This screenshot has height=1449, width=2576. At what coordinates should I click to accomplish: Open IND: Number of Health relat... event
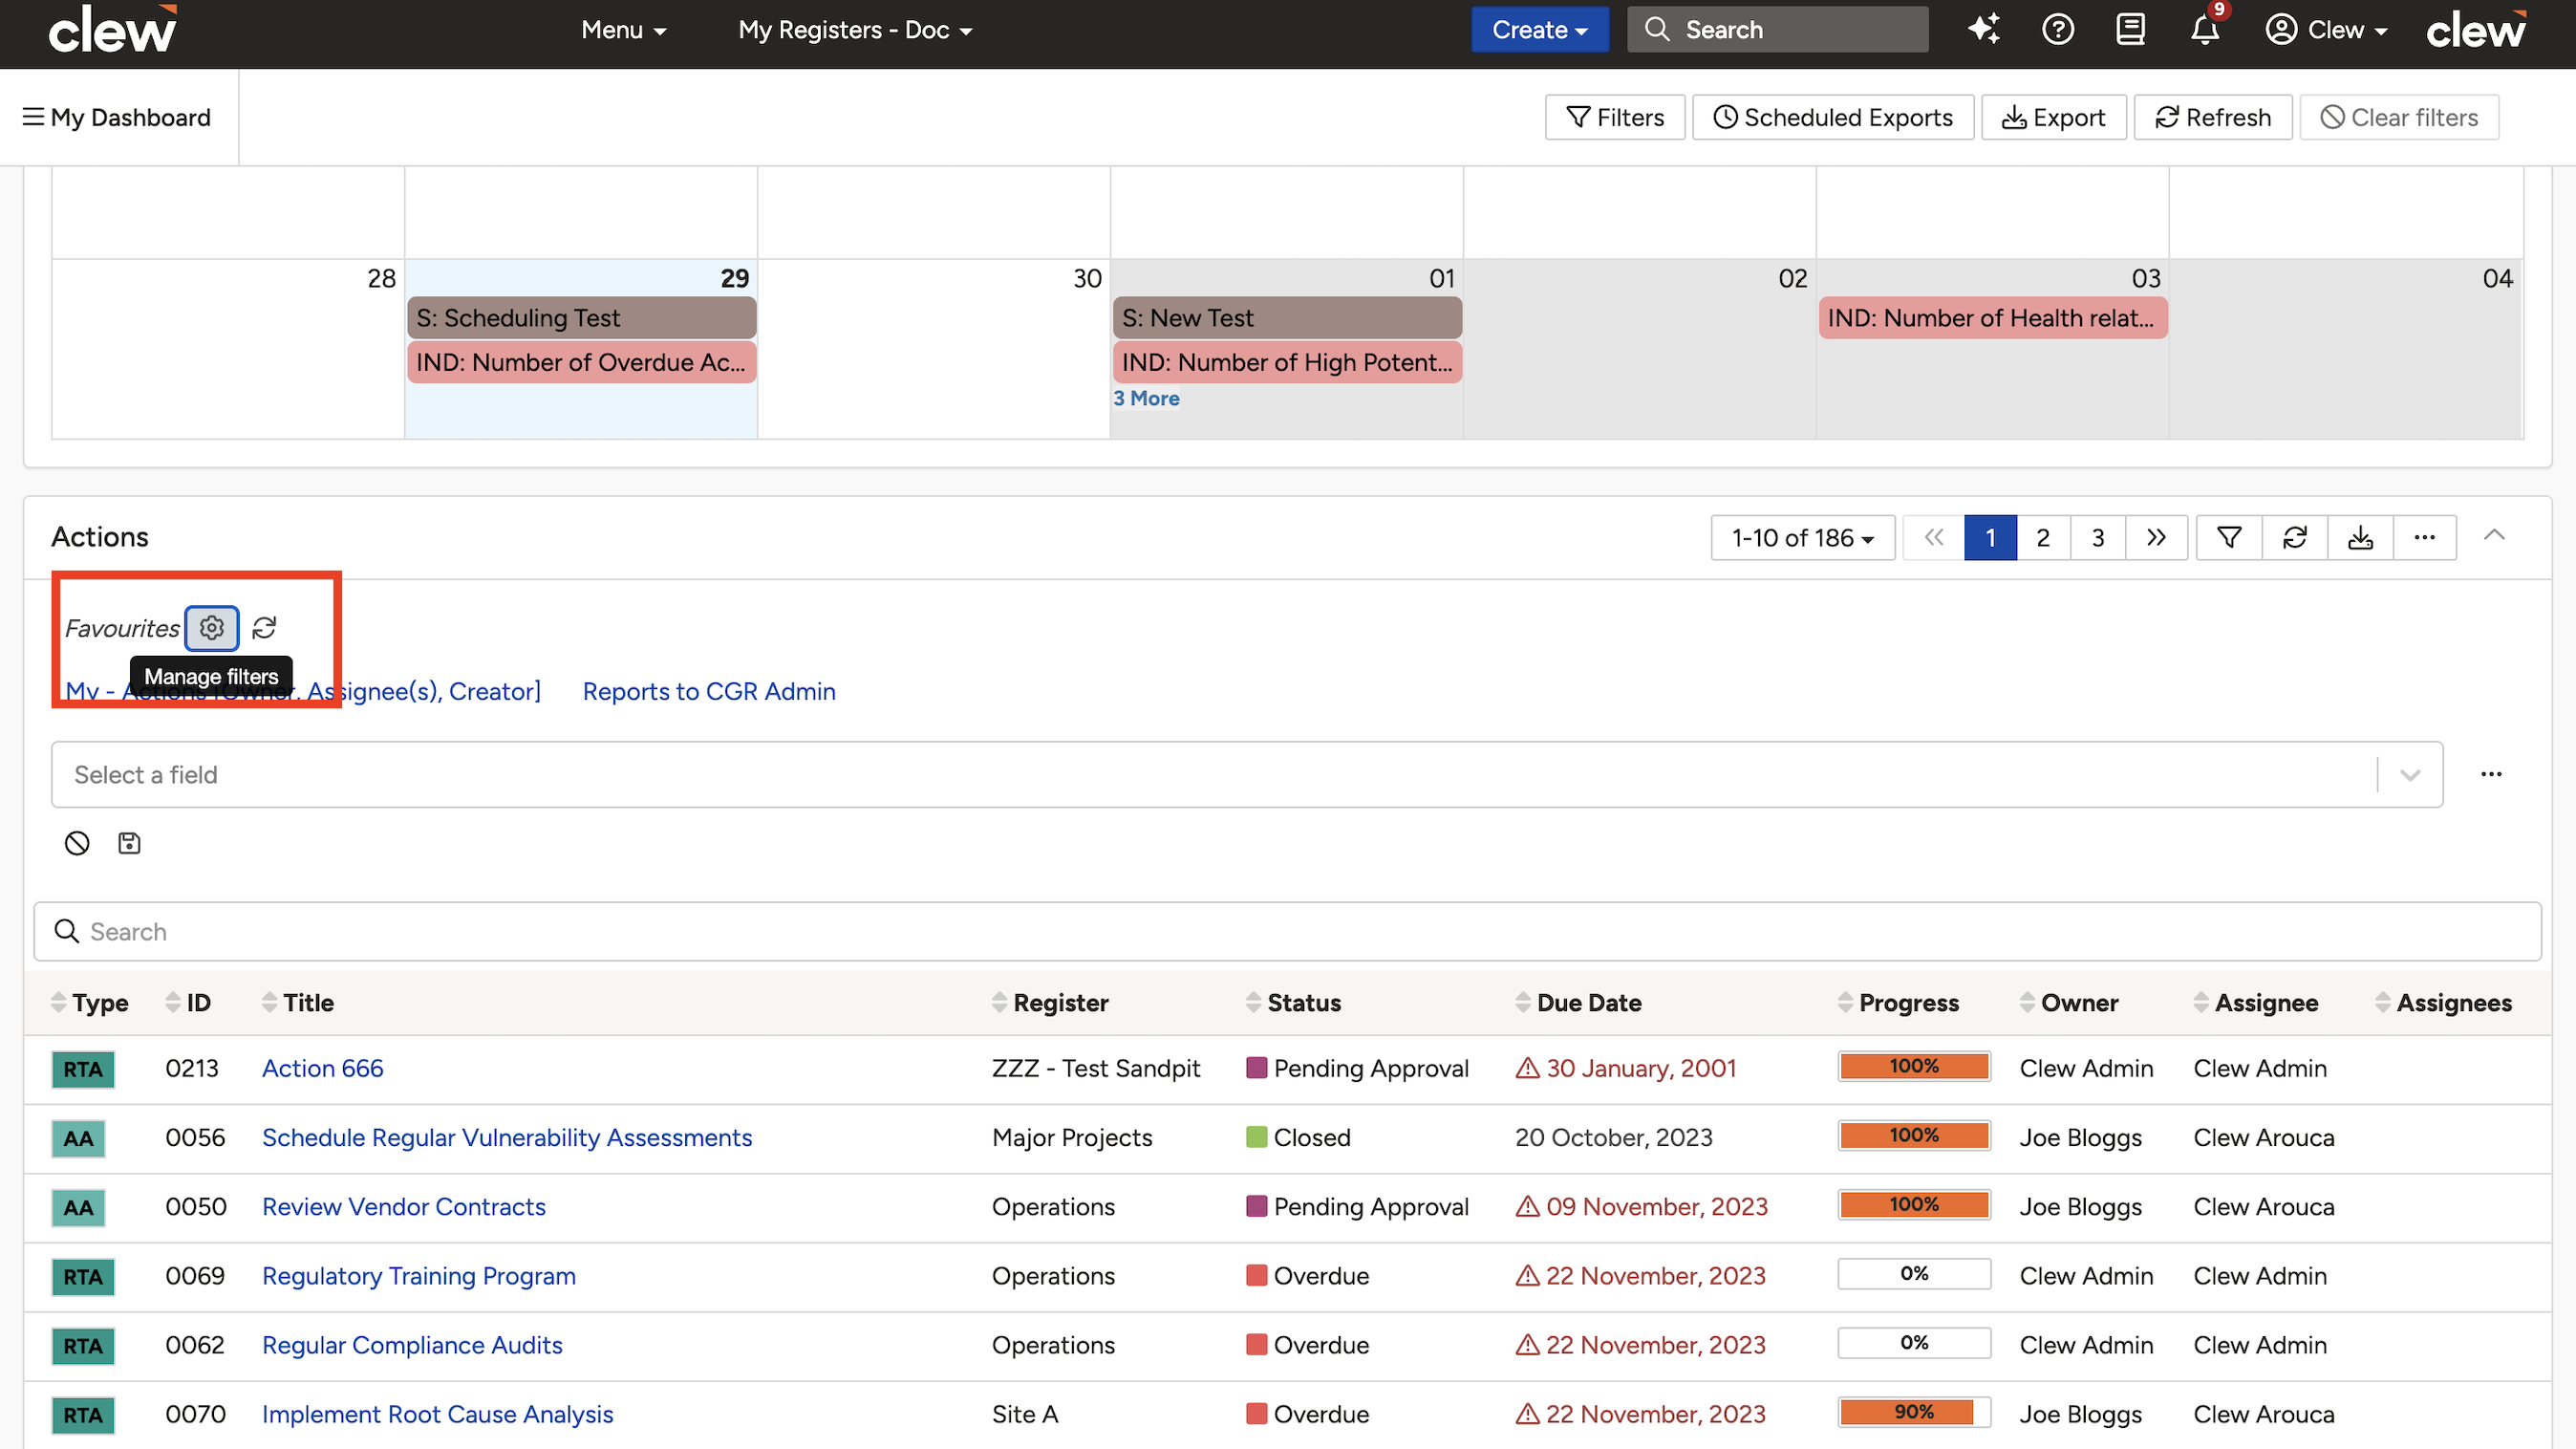(1993, 318)
